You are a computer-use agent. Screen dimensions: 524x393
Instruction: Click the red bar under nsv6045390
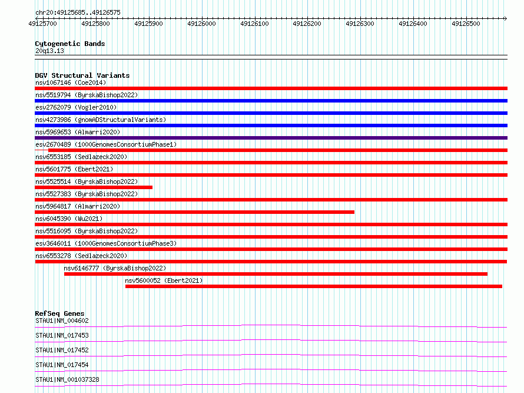271,224
